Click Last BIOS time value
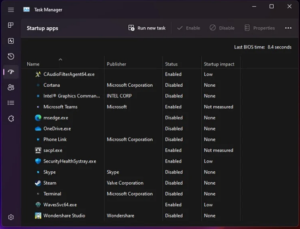Image resolution: width=300 pixels, height=229 pixels. [x=279, y=47]
